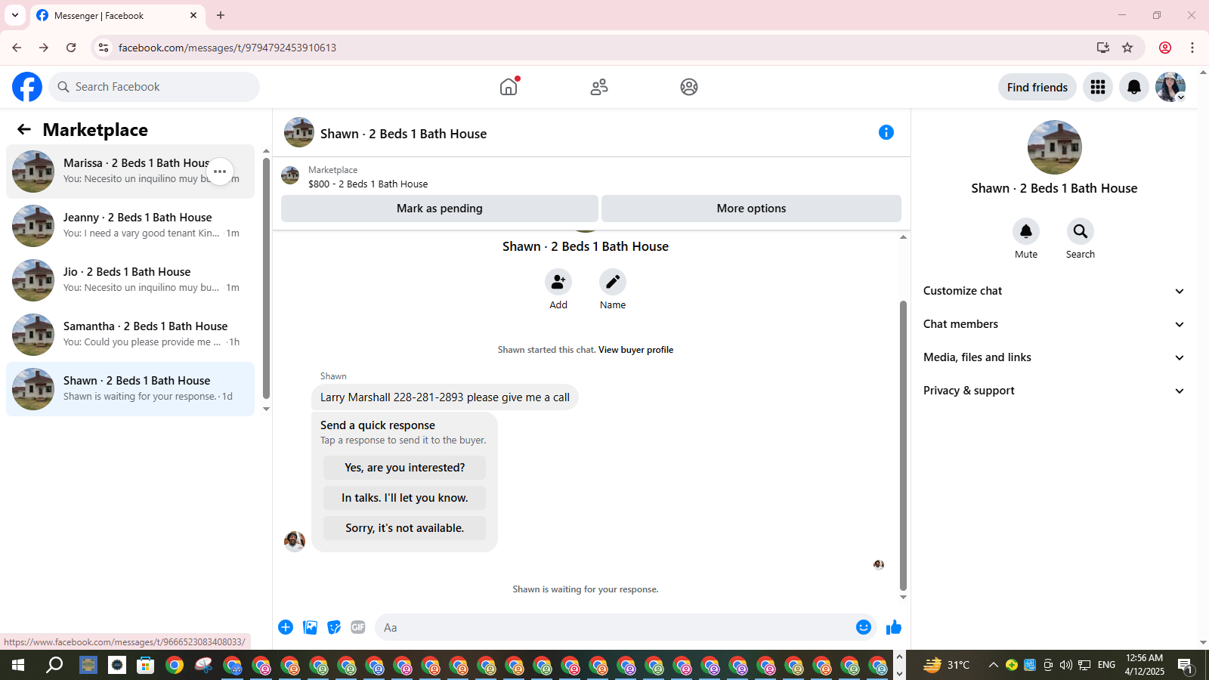Open the Facebook Home icon
The image size is (1209, 680).
(509, 87)
